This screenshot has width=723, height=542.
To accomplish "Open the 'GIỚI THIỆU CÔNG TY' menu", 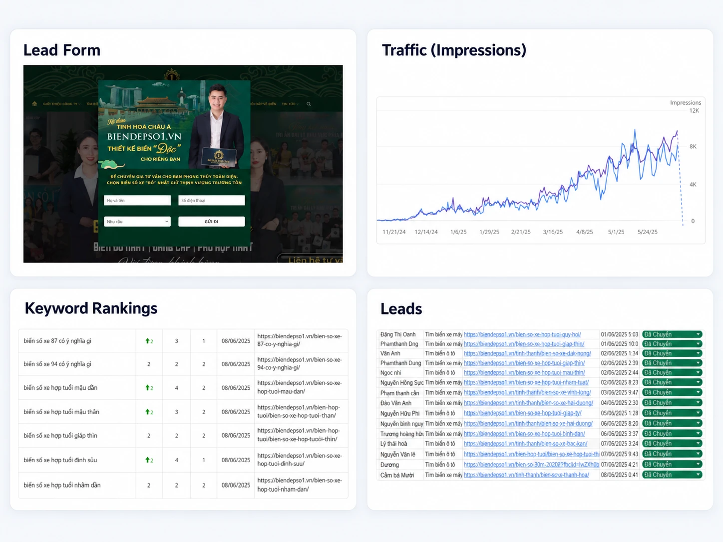I will coord(60,104).
